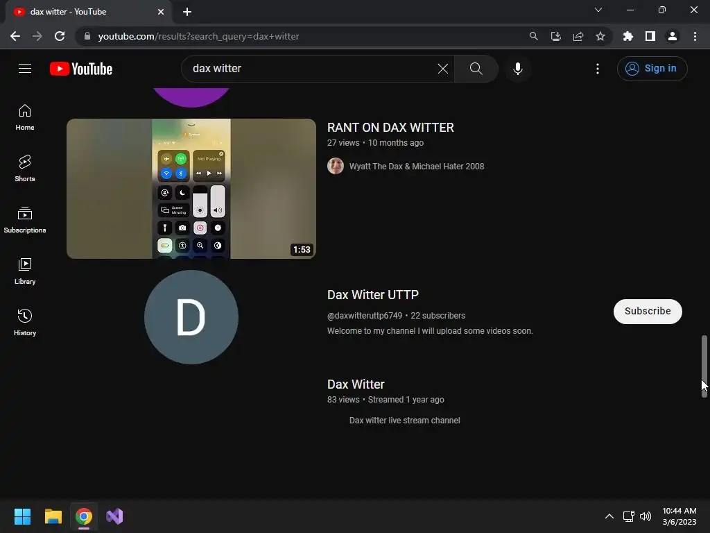Start voice search with microphone
710x533 pixels.
coord(518,69)
